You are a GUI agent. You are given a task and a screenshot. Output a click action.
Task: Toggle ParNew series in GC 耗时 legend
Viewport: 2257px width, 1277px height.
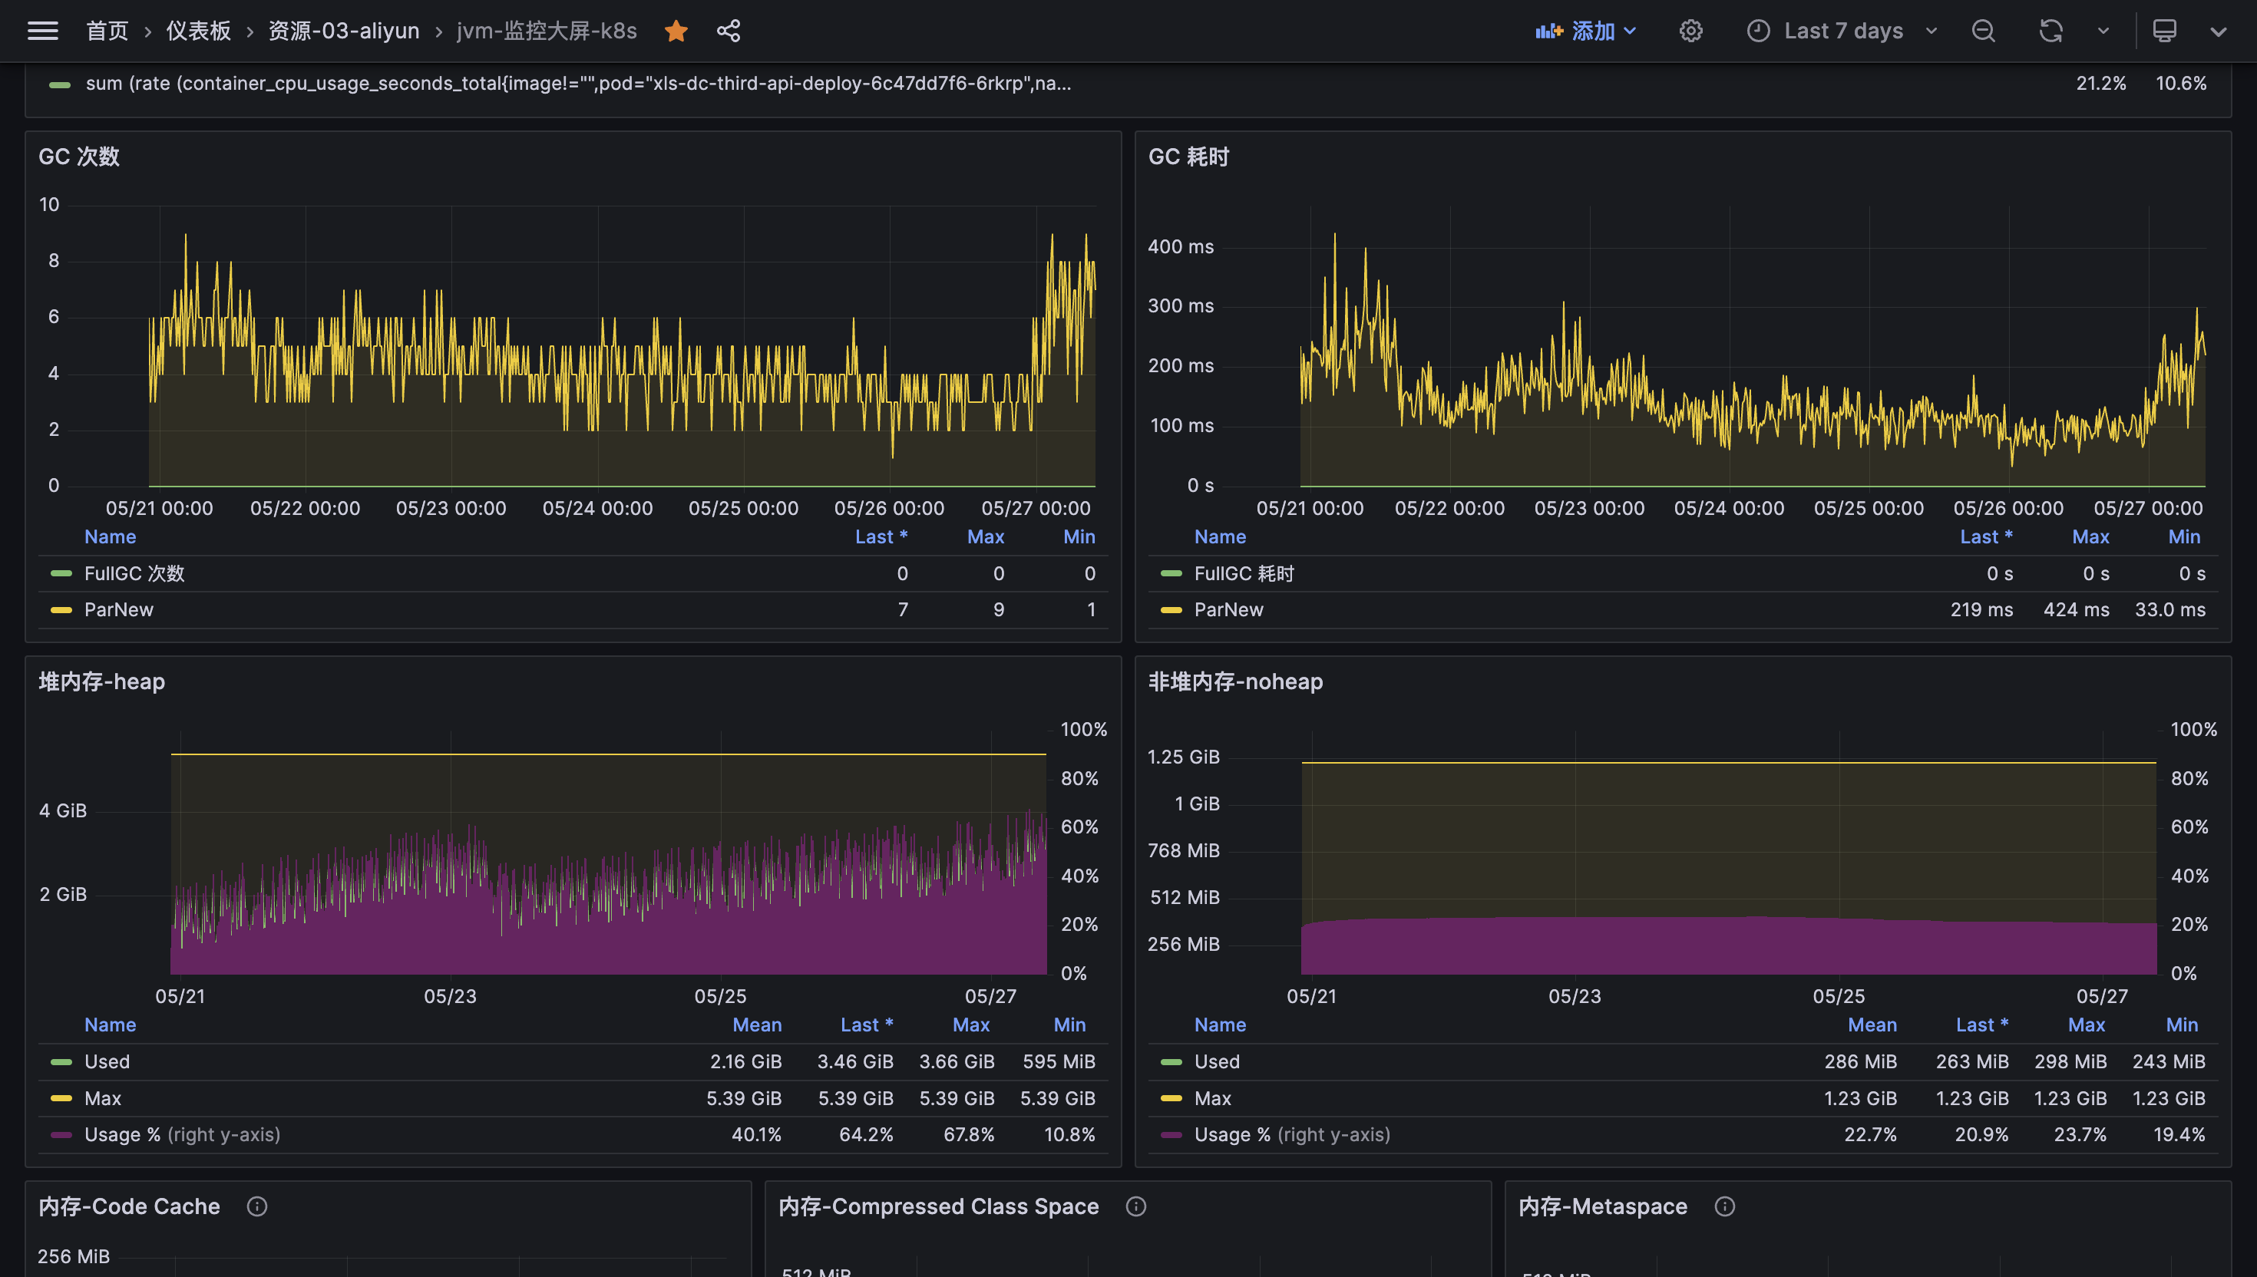(1228, 609)
